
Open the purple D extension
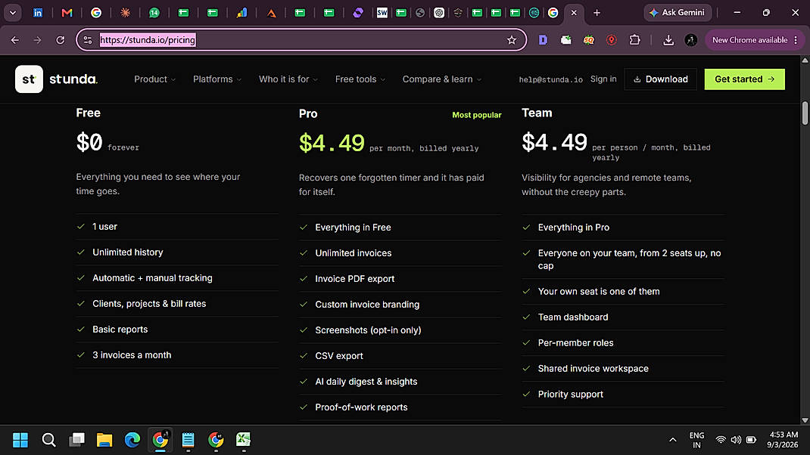pos(543,40)
